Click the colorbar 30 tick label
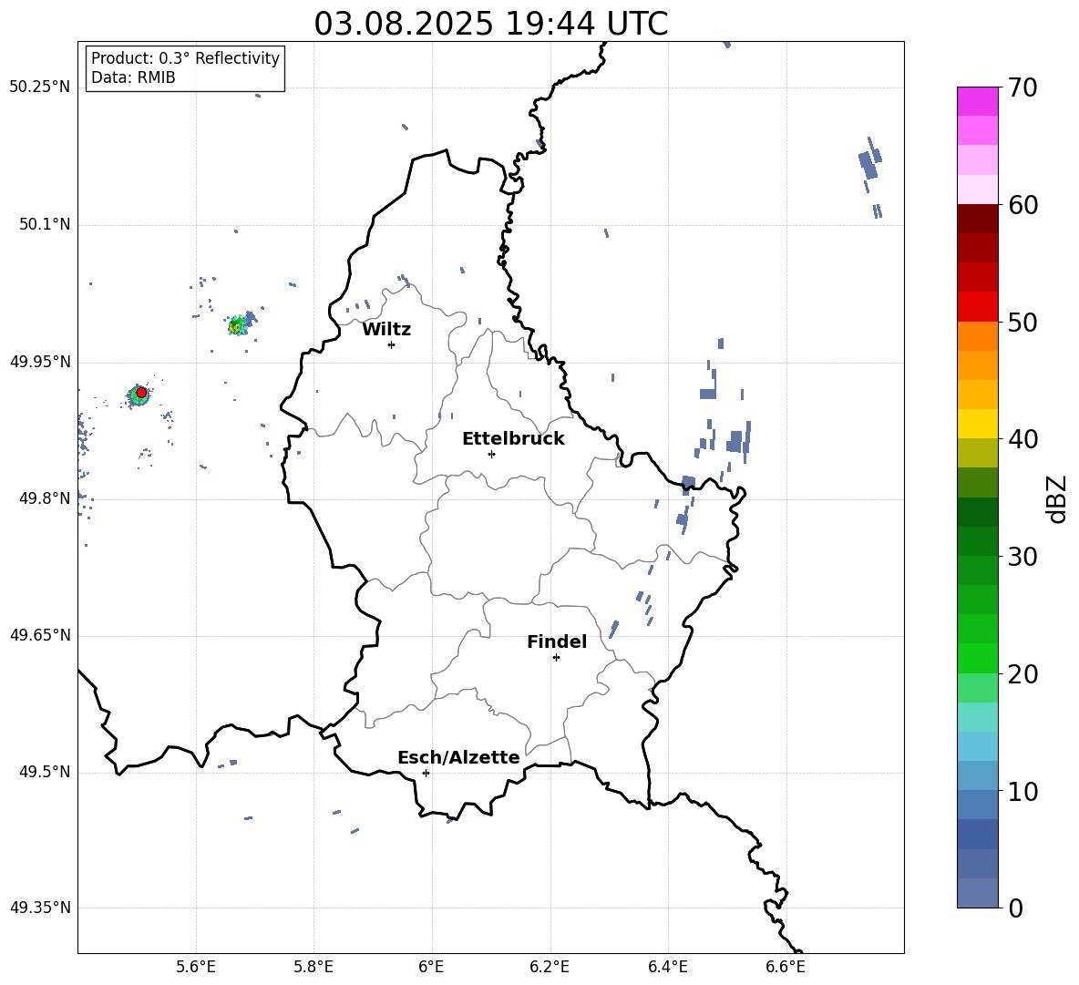 pos(1022,556)
